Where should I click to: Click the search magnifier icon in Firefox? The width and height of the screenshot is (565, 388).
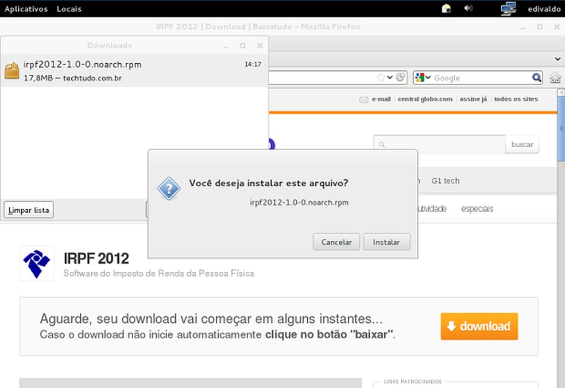[x=536, y=78]
